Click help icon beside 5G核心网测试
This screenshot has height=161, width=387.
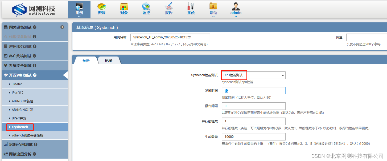click(x=36, y=144)
